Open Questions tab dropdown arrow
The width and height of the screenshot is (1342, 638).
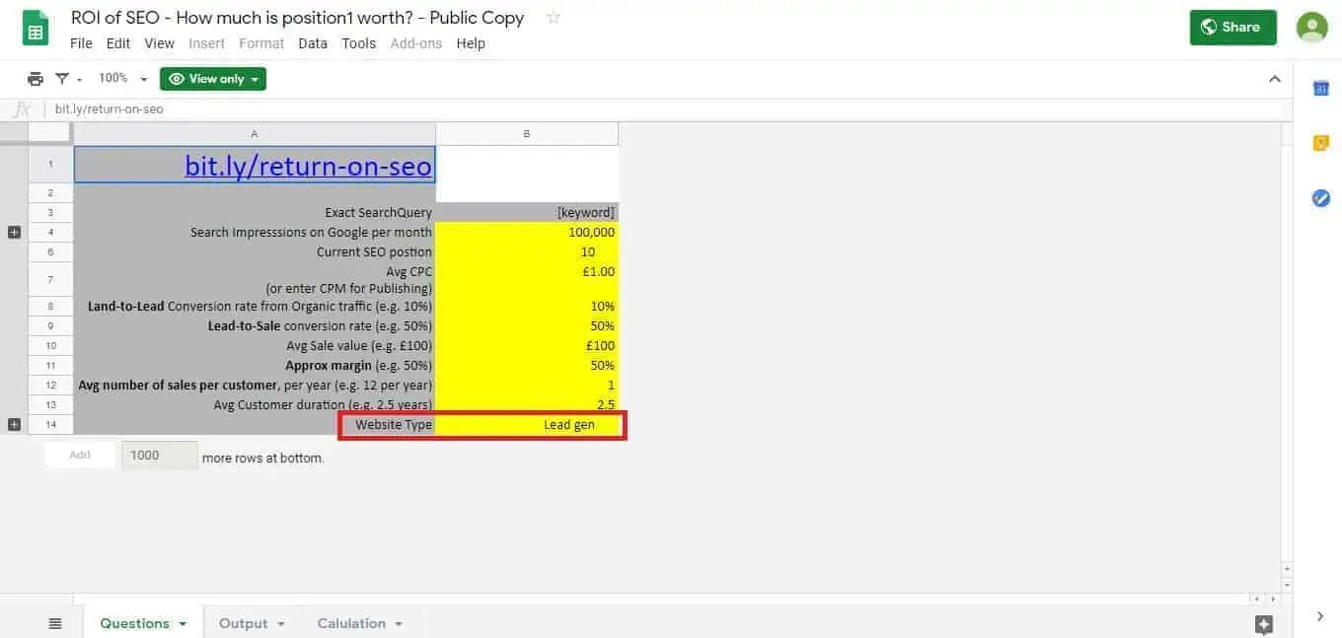pos(183,624)
